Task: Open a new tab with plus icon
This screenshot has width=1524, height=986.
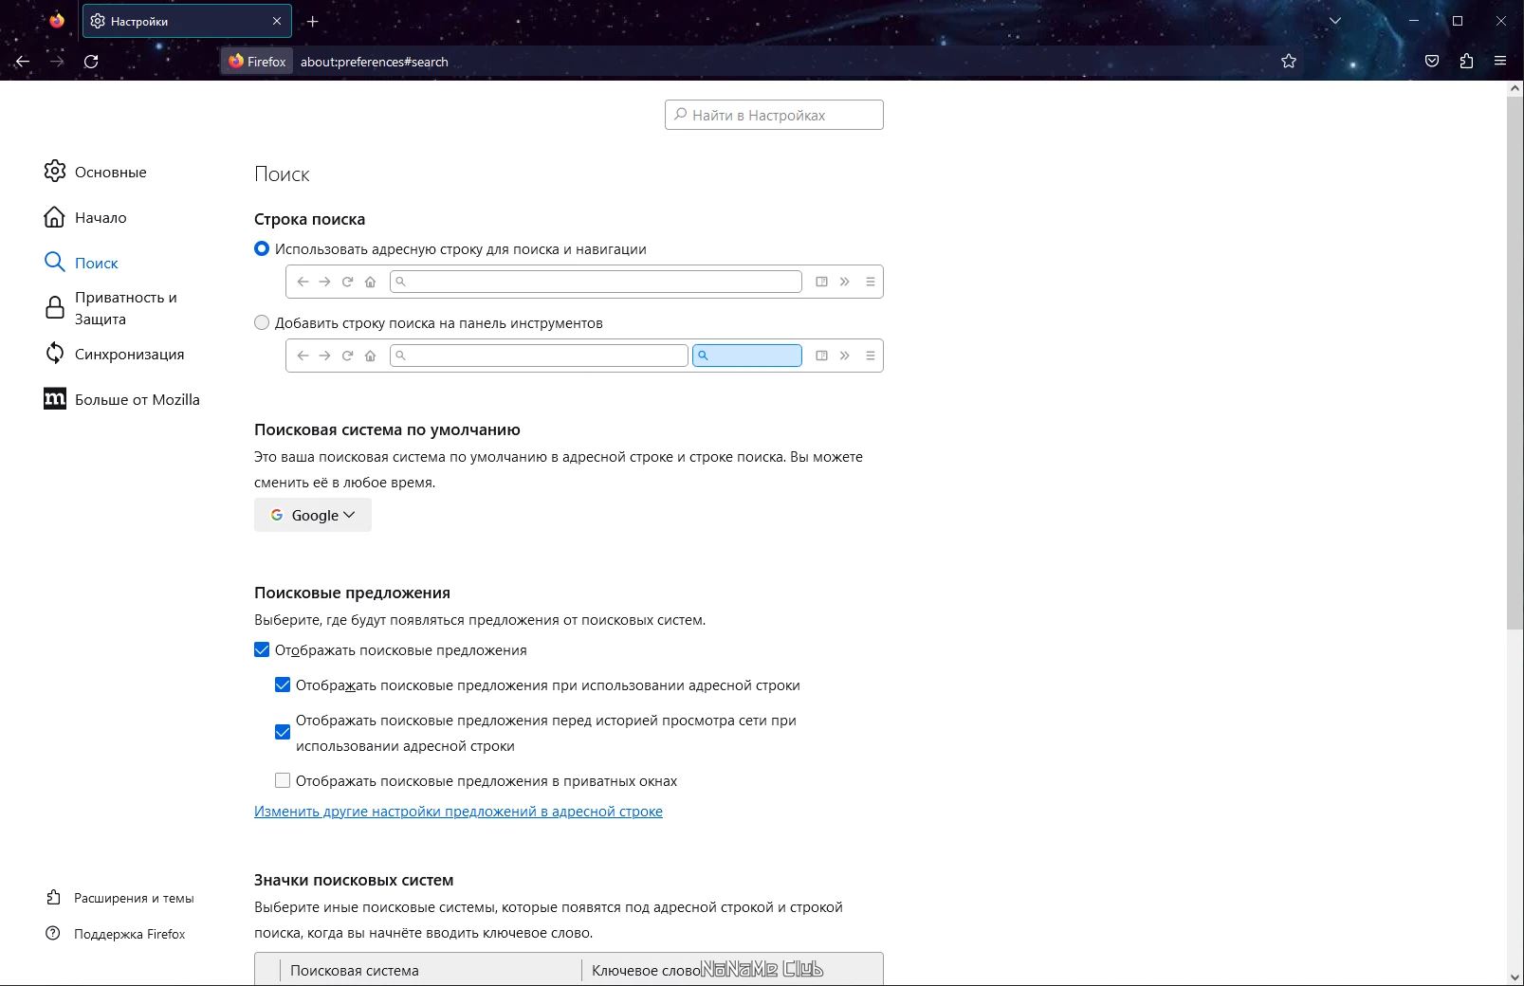Action: tap(313, 21)
